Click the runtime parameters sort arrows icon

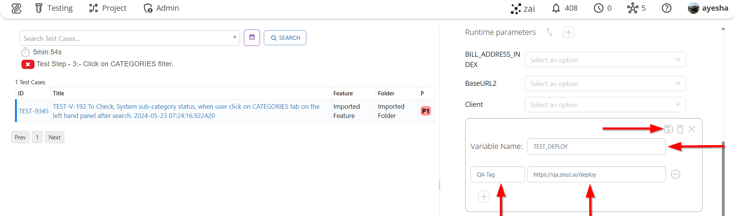(x=549, y=32)
